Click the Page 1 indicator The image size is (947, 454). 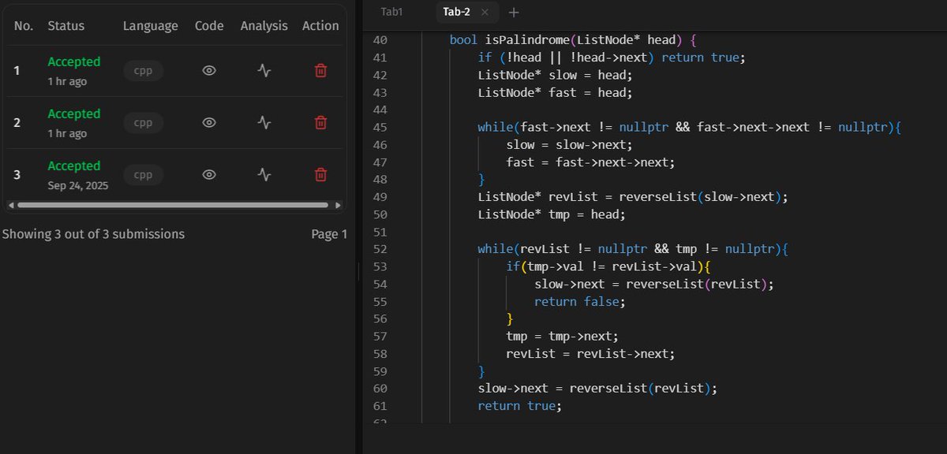tap(329, 234)
